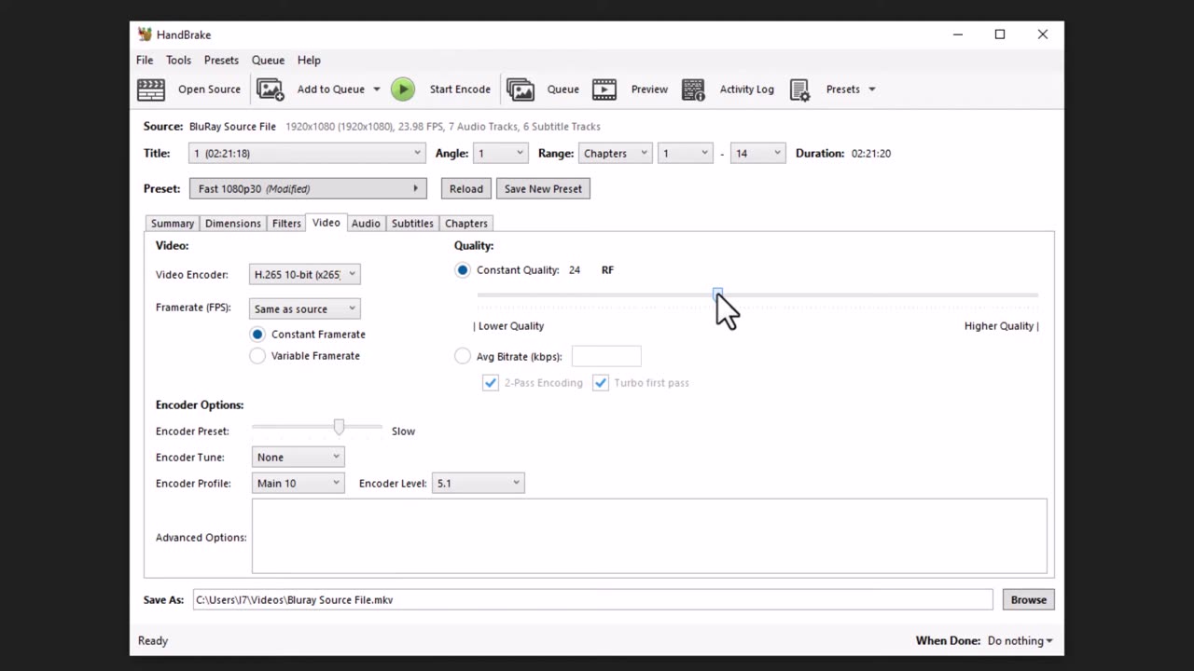Open the Framerate (FPS) dropdown
Image resolution: width=1194 pixels, height=671 pixels.
[304, 308]
